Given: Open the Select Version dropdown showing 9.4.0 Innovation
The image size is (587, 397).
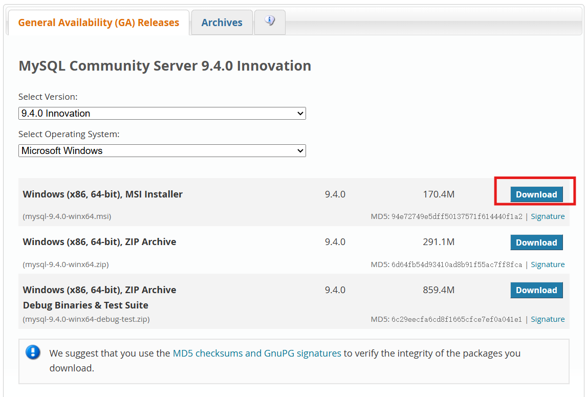Looking at the screenshot, I should coord(162,114).
